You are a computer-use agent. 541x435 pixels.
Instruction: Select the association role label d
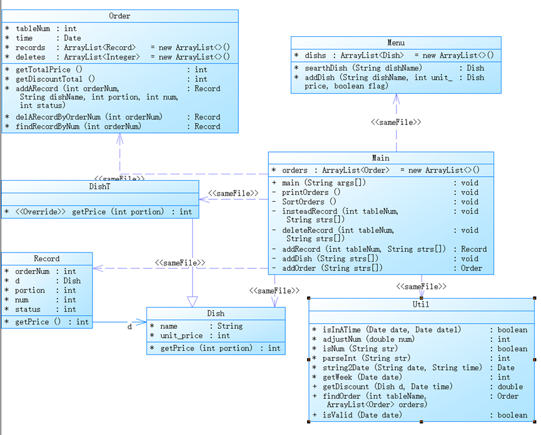(129, 327)
